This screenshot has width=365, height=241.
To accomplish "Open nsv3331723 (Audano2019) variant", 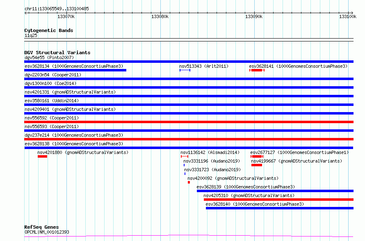I will 212,170.
